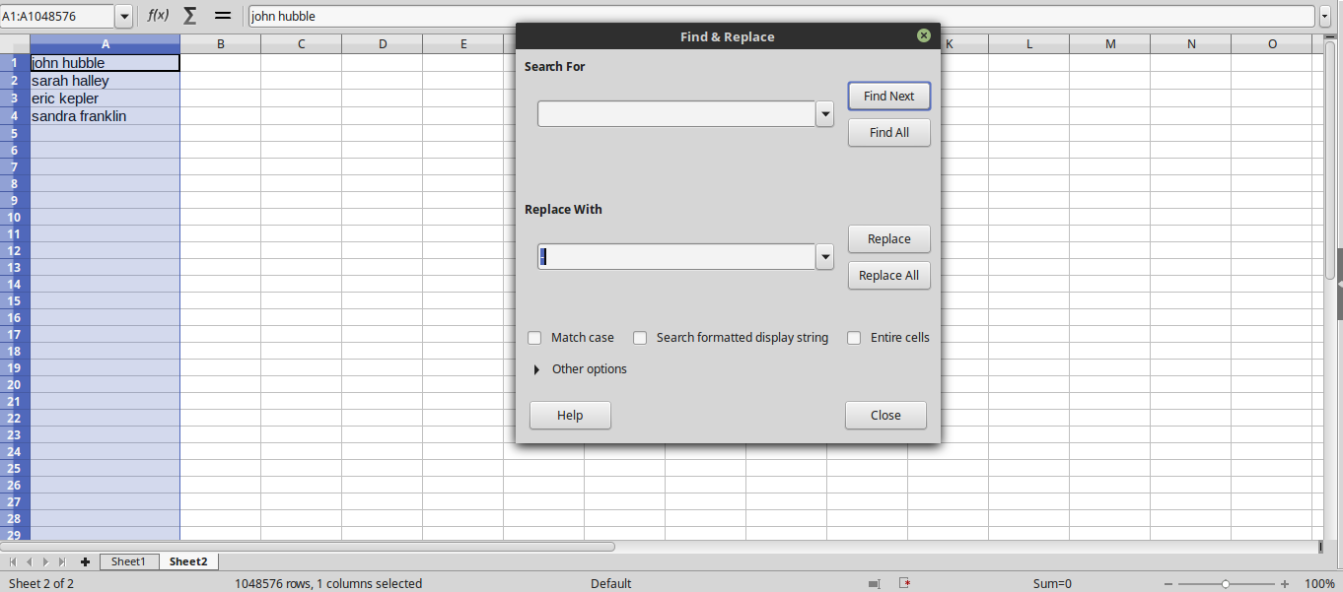The image size is (1343, 592).
Task: Click the Sum sigma icon
Action: [x=190, y=16]
